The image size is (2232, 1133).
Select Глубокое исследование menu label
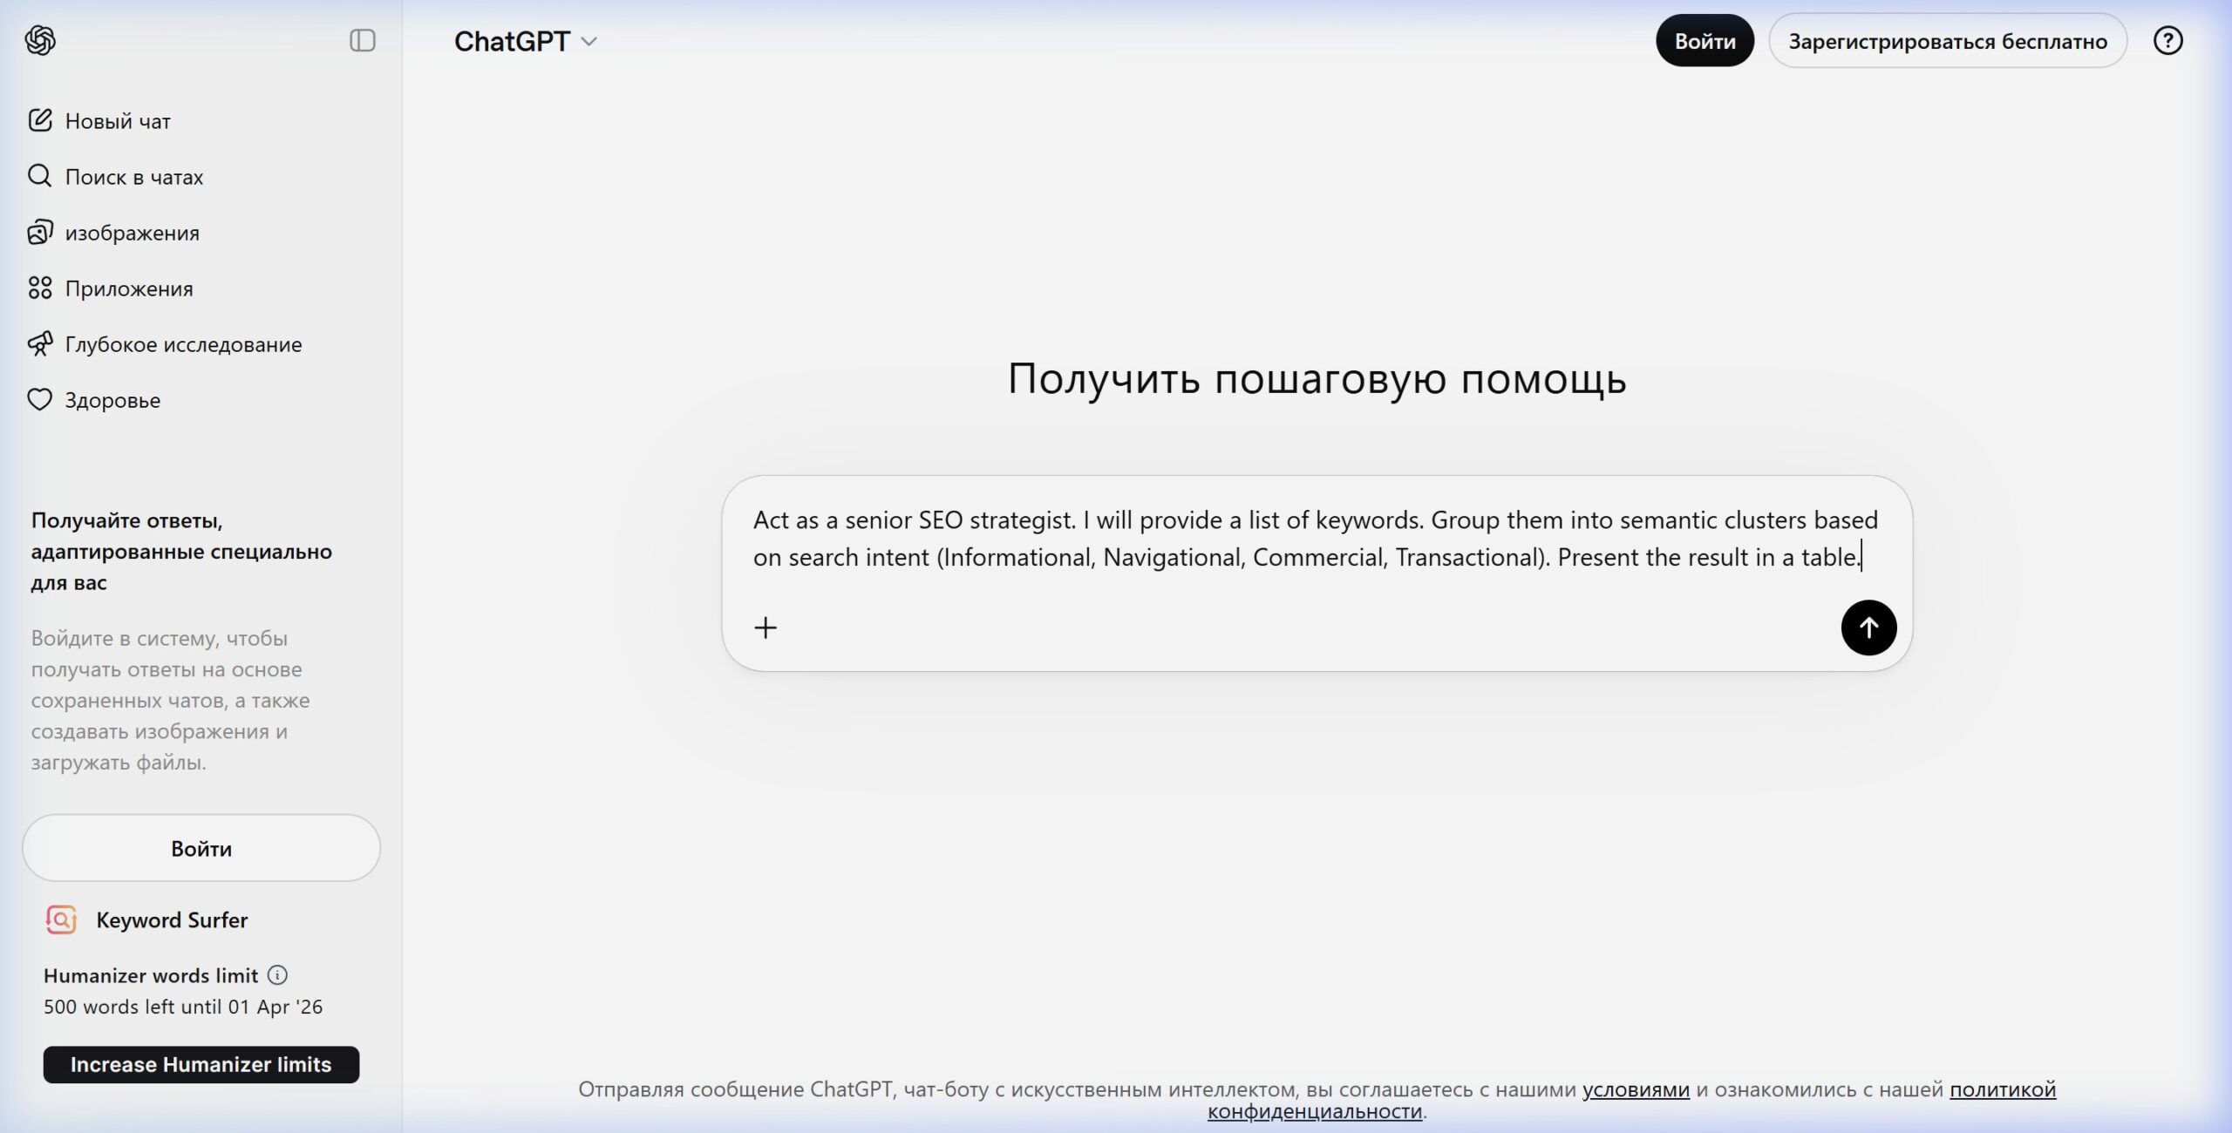click(x=184, y=344)
